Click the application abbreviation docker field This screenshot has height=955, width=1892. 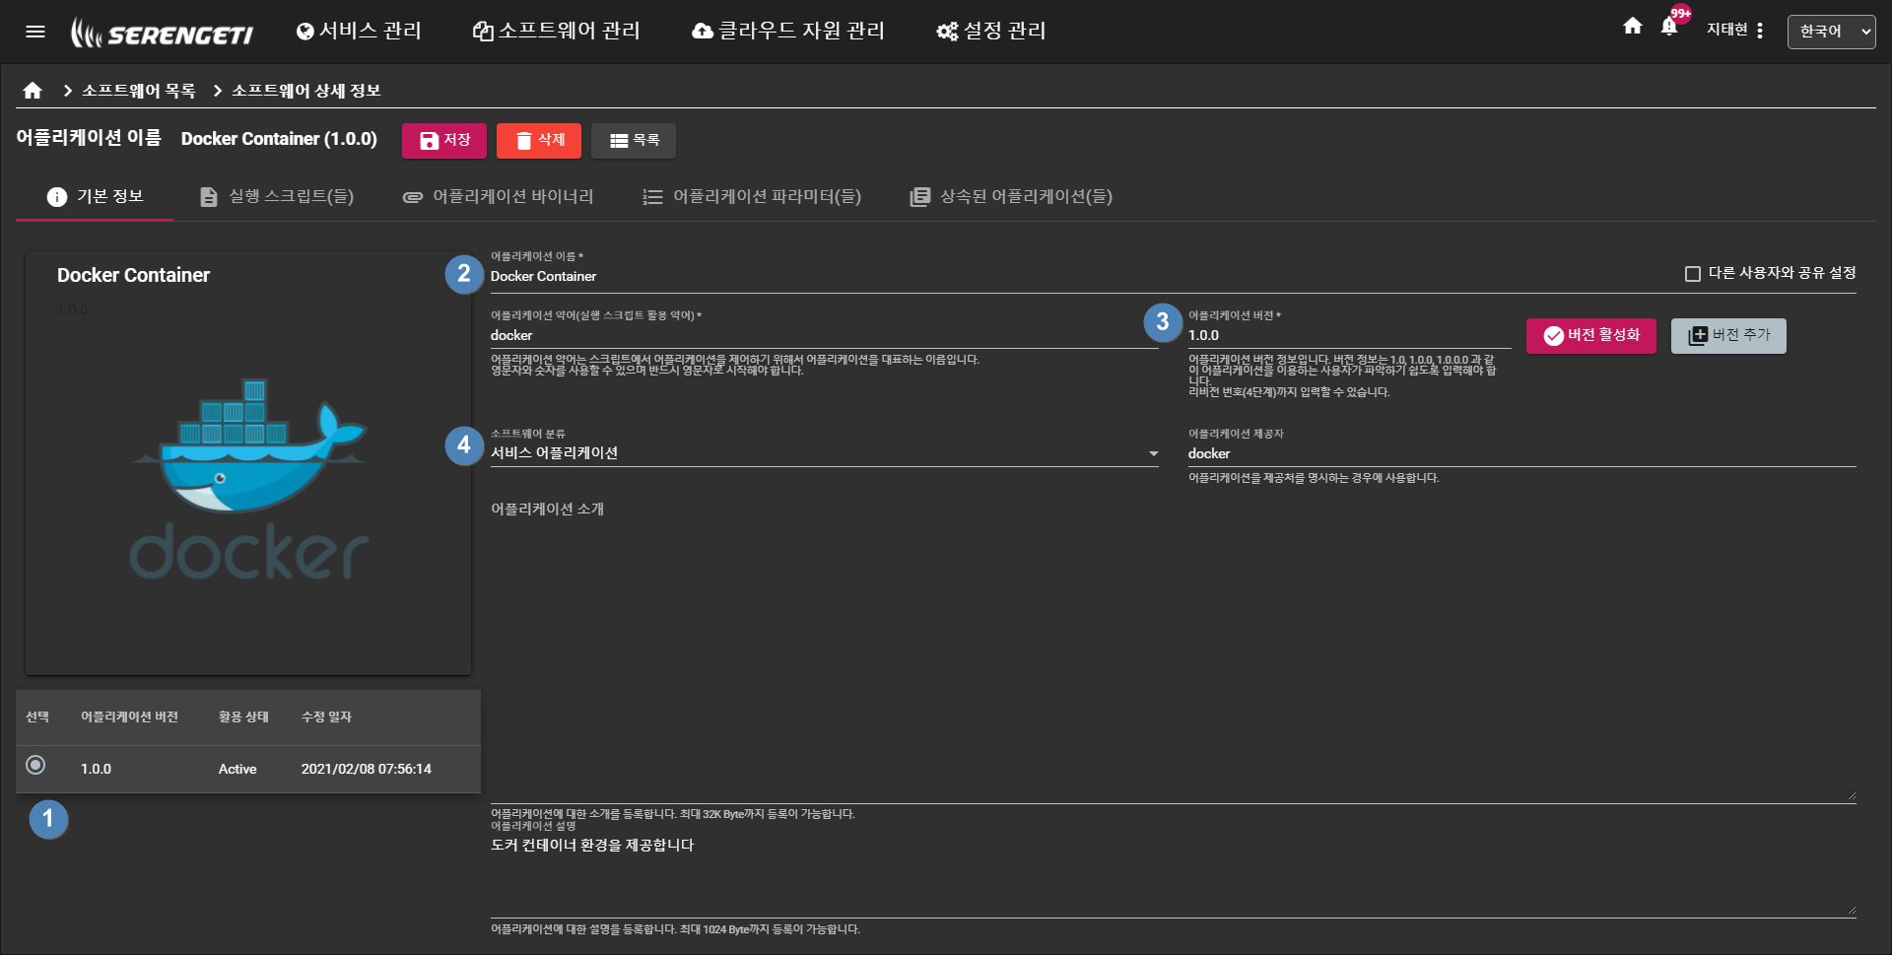tap(824, 336)
